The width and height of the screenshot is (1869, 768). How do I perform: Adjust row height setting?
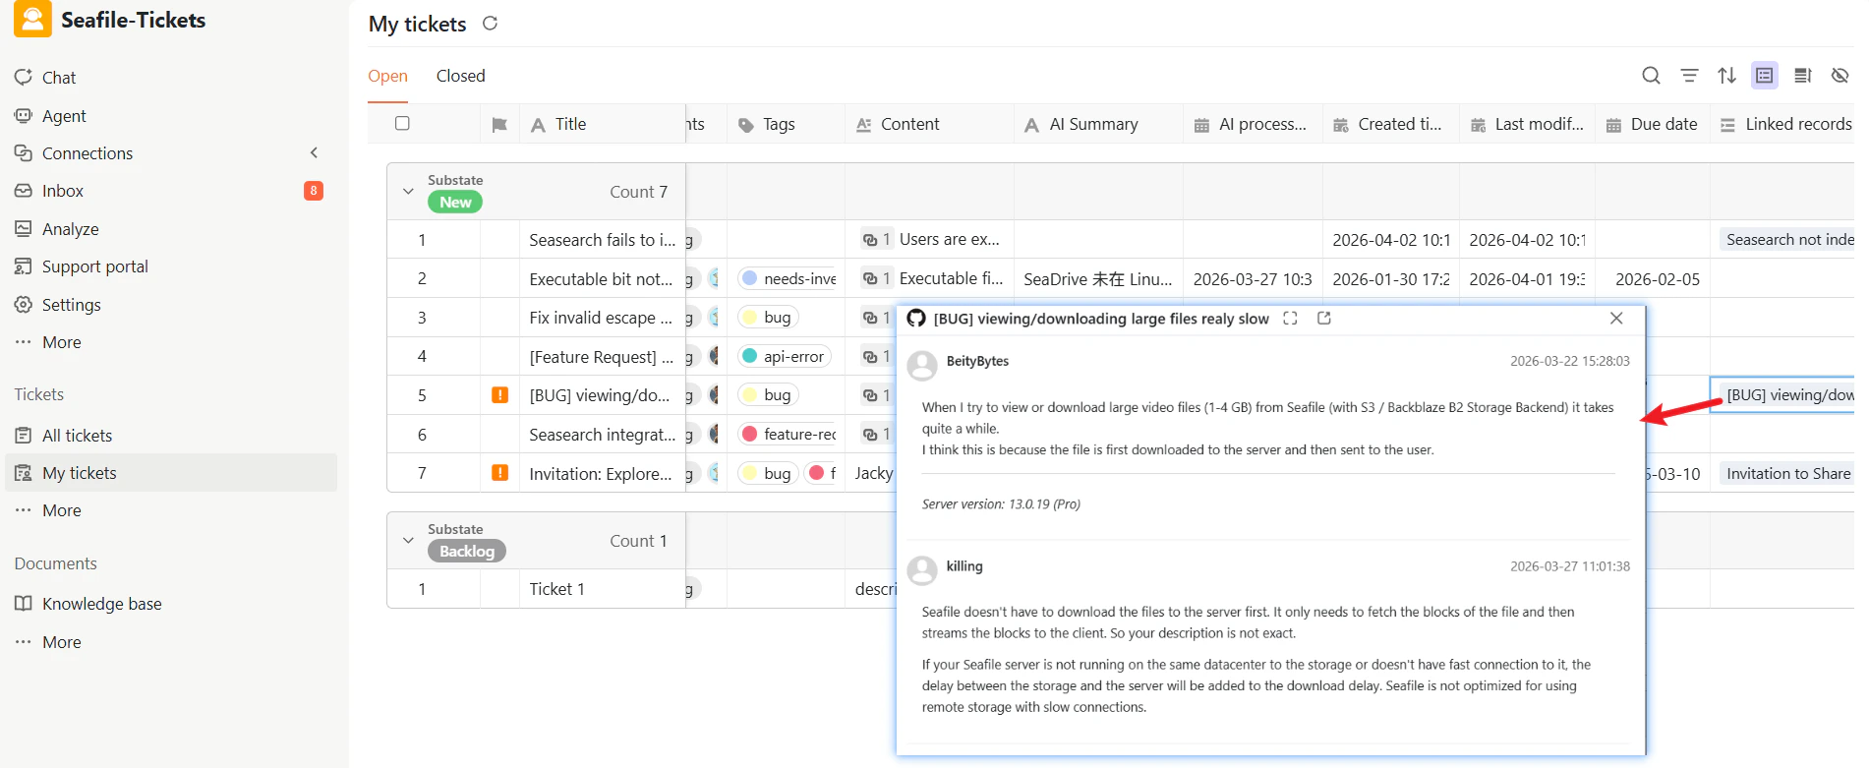[x=1802, y=76]
